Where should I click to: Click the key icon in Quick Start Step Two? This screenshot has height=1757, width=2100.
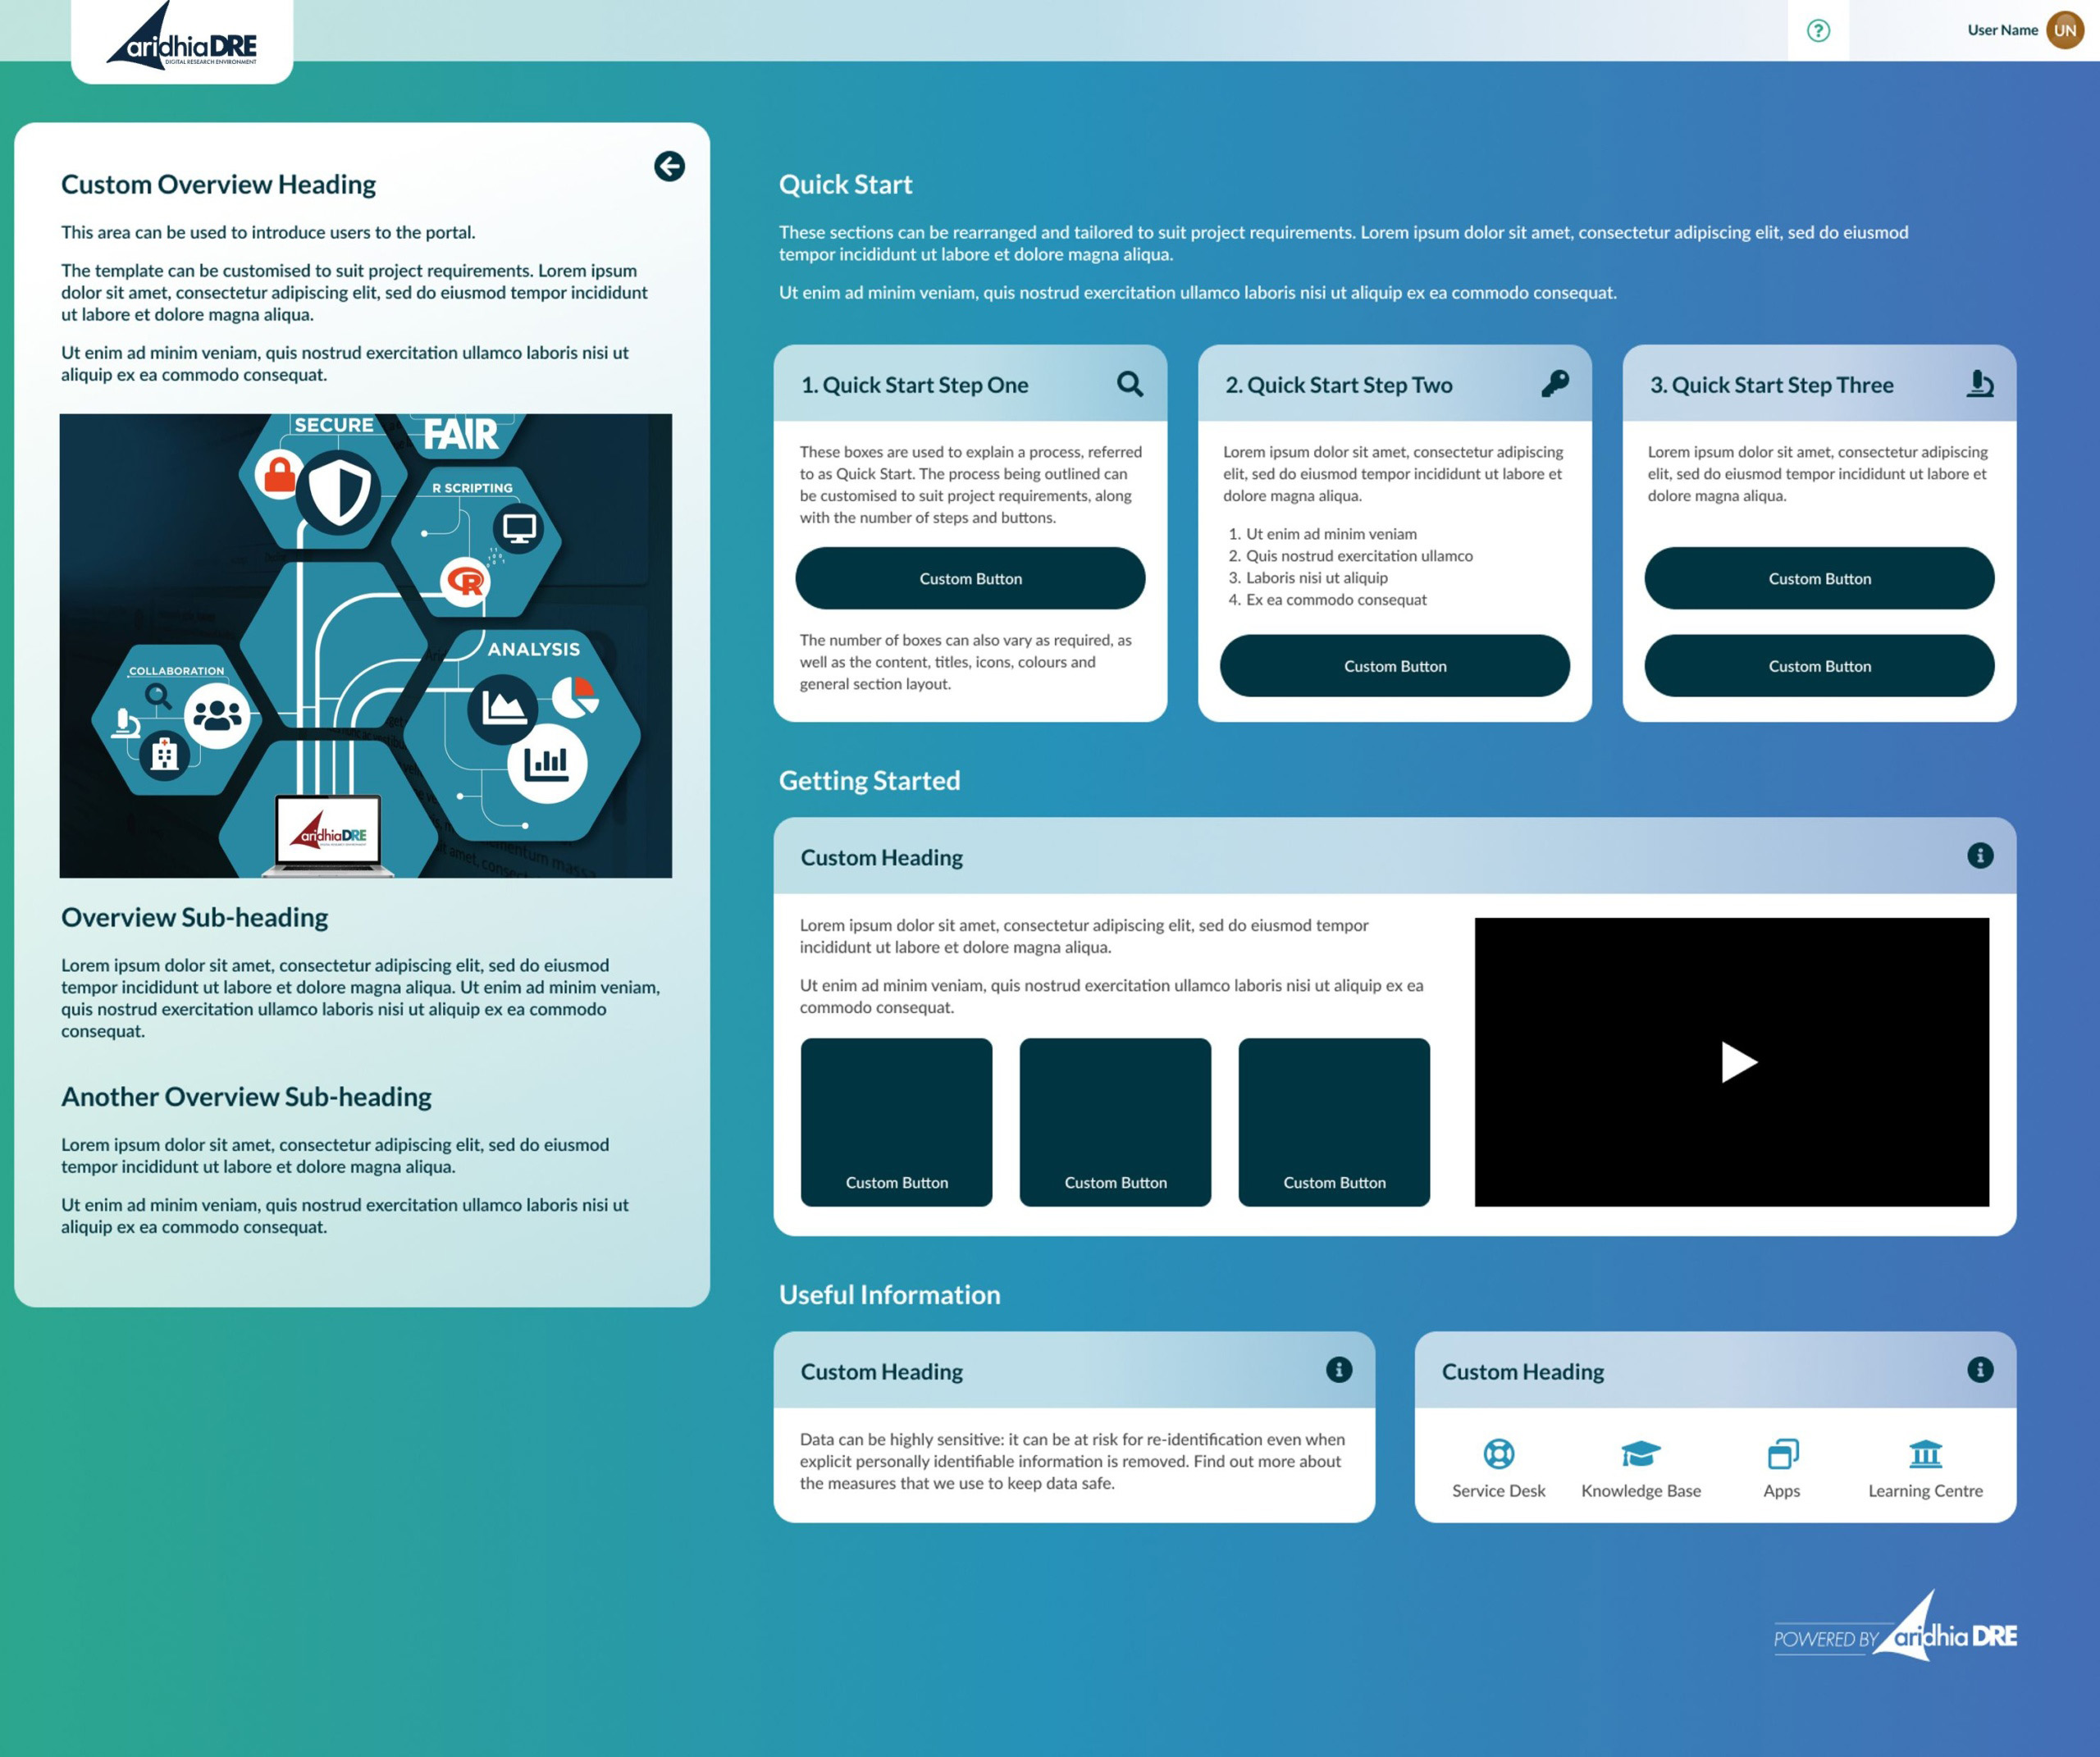(x=1554, y=384)
